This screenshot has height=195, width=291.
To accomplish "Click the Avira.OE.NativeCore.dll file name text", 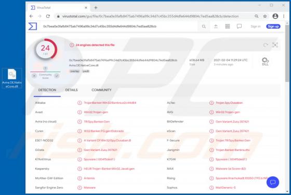I will coord(84,65).
